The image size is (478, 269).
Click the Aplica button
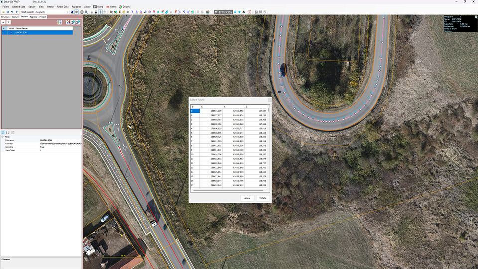click(247, 198)
